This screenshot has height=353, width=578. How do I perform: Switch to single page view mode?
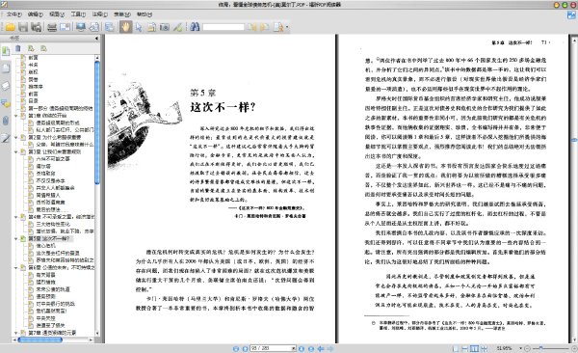coord(456,348)
